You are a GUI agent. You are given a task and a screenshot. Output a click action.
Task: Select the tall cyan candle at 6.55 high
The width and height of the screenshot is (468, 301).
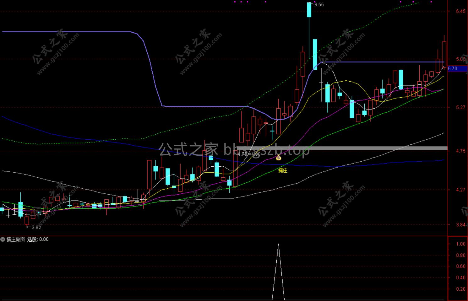[x=309, y=10]
